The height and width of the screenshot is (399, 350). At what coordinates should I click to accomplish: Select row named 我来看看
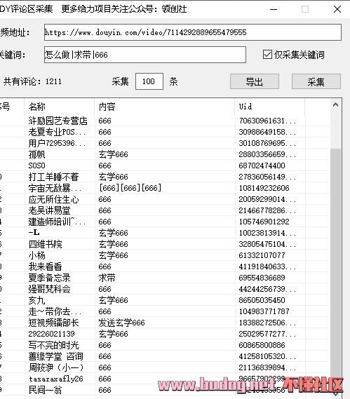pyautogui.click(x=164, y=266)
